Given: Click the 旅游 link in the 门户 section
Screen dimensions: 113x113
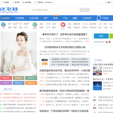Looking at the screenshot, I should pyautogui.click(x=21, y=28).
